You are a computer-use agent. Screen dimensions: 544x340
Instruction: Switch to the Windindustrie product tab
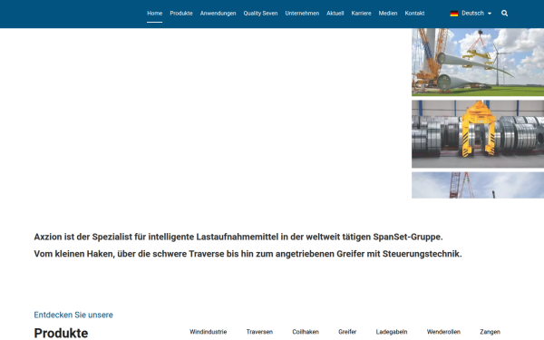(x=209, y=332)
